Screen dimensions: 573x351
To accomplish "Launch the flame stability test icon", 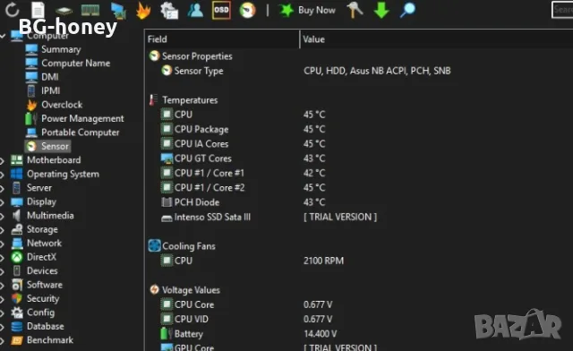I will [x=143, y=10].
